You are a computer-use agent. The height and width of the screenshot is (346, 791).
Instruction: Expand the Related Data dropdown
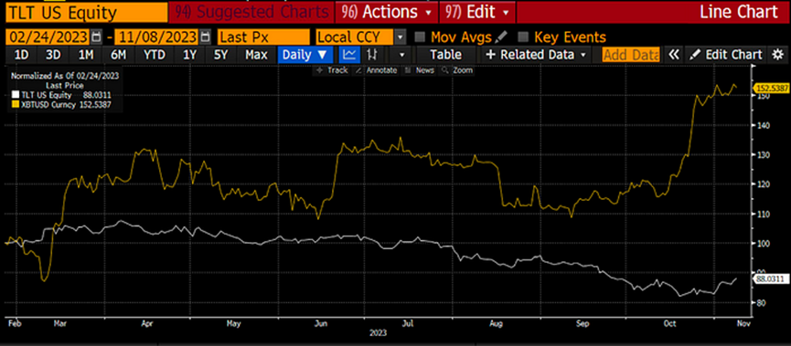click(537, 55)
